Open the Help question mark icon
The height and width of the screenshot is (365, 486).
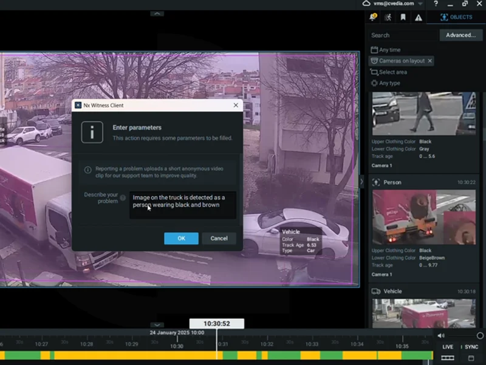tap(436, 4)
